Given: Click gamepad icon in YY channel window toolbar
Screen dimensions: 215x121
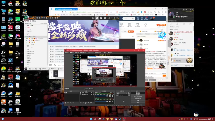Looking at the screenshot, I should pos(105,18).
